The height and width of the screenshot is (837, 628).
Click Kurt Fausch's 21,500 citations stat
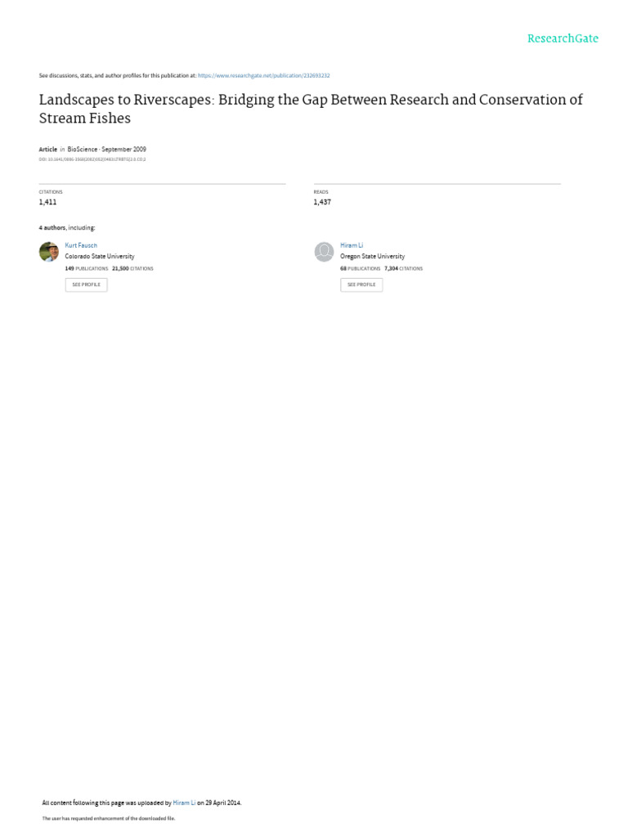pos(132,268)
